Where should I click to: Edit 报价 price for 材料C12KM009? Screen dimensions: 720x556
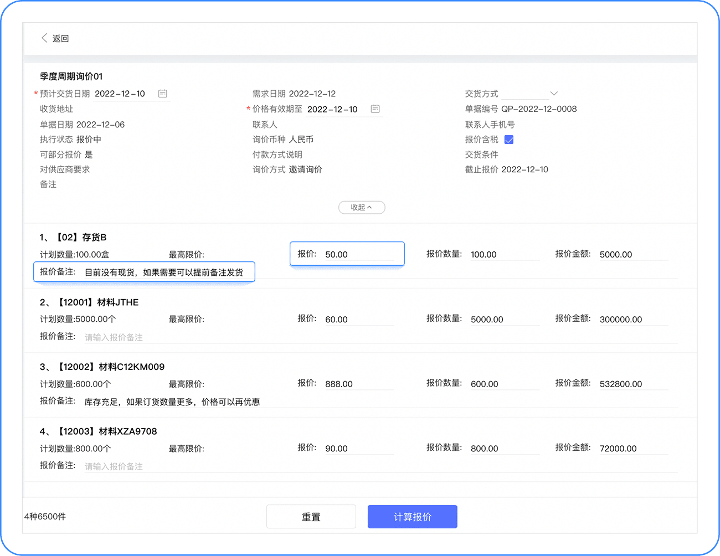(x=358, y=384)
